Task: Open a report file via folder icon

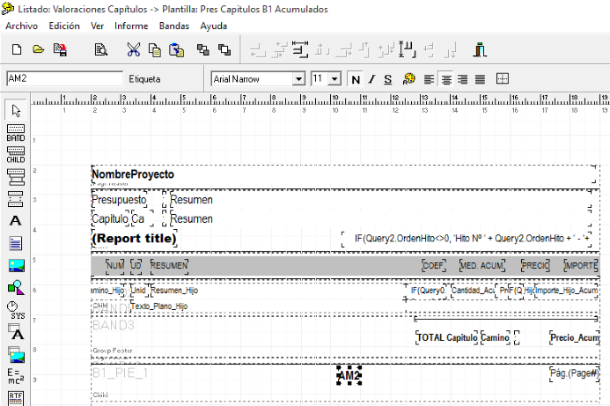Action: (38, 50)
